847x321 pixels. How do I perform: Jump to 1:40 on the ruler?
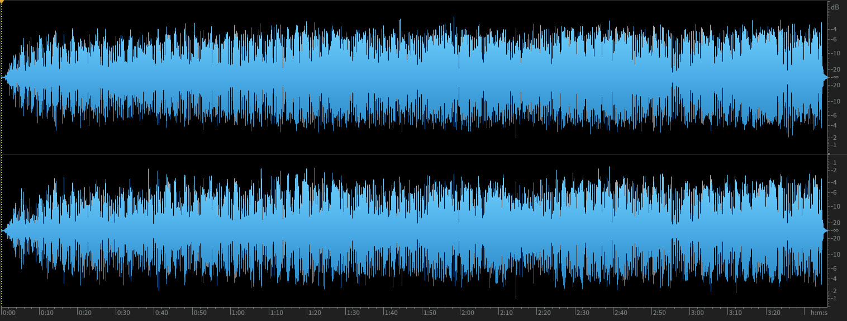coord(392,313)
